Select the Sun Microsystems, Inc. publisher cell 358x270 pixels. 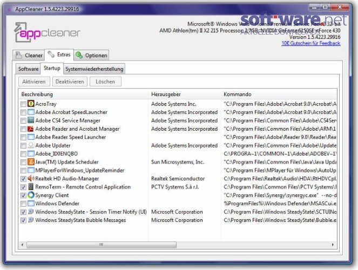coord(178,162)
